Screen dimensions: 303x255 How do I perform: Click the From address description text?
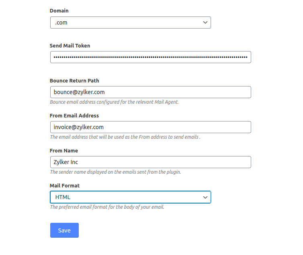125,137
